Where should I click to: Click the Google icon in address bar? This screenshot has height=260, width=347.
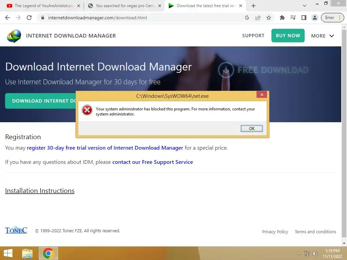coord(247,18)
